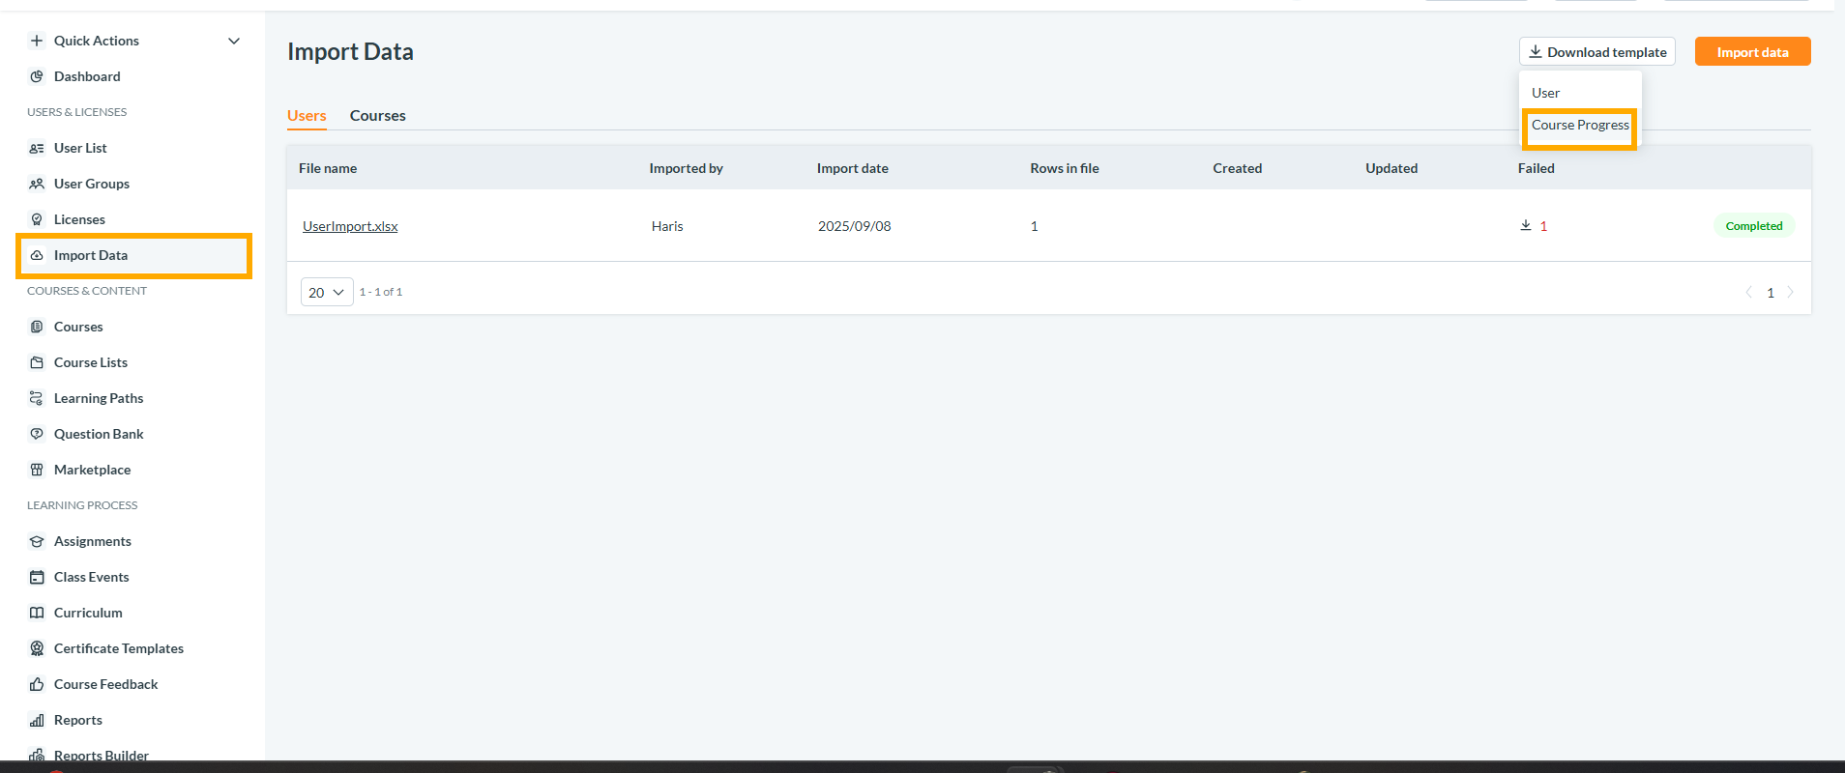This screenshot has height=773, width=1845.
Task: Click the Certificate Templates ribbon icon
Action: pos(37,648)
